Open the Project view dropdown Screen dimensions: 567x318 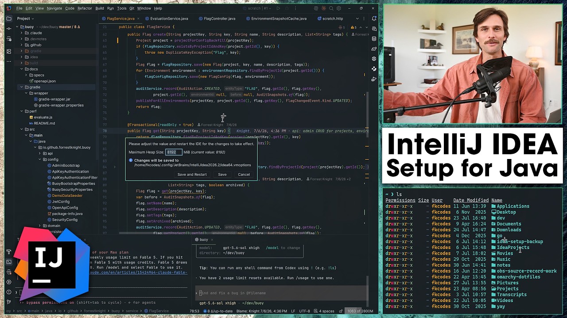[x=26, y=19]
